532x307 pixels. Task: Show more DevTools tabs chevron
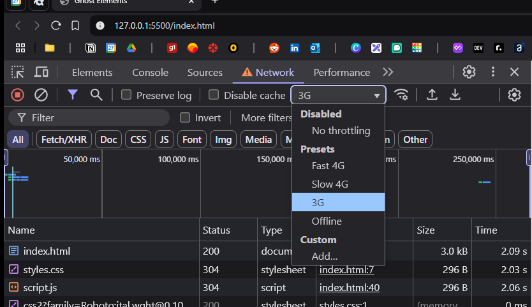(388, 72)
